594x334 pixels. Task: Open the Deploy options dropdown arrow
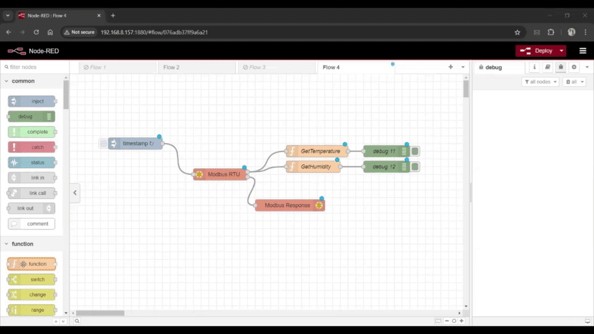click(561, 51)
